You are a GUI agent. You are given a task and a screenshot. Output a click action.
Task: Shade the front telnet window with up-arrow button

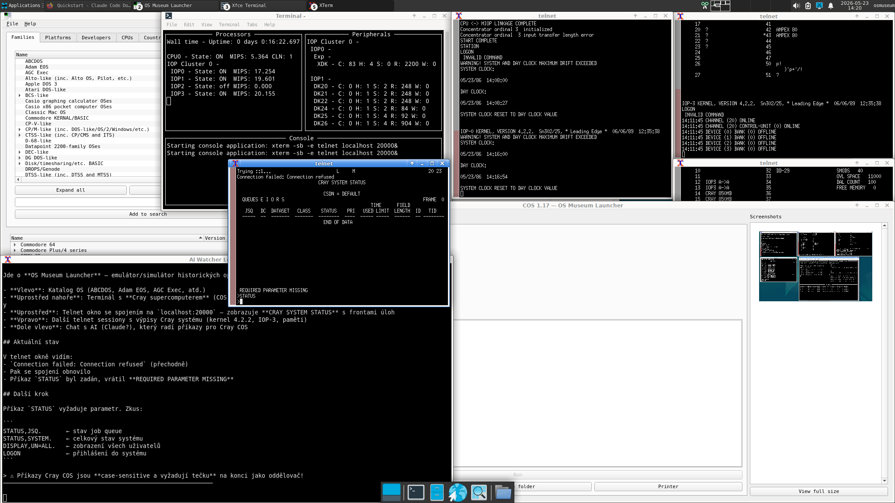[412, 163]
